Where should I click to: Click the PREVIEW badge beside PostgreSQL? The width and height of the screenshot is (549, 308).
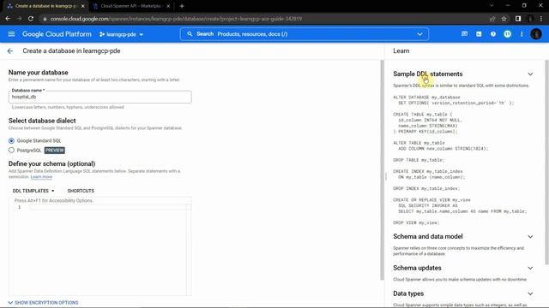pyautogui.click(x=55, y=151)
